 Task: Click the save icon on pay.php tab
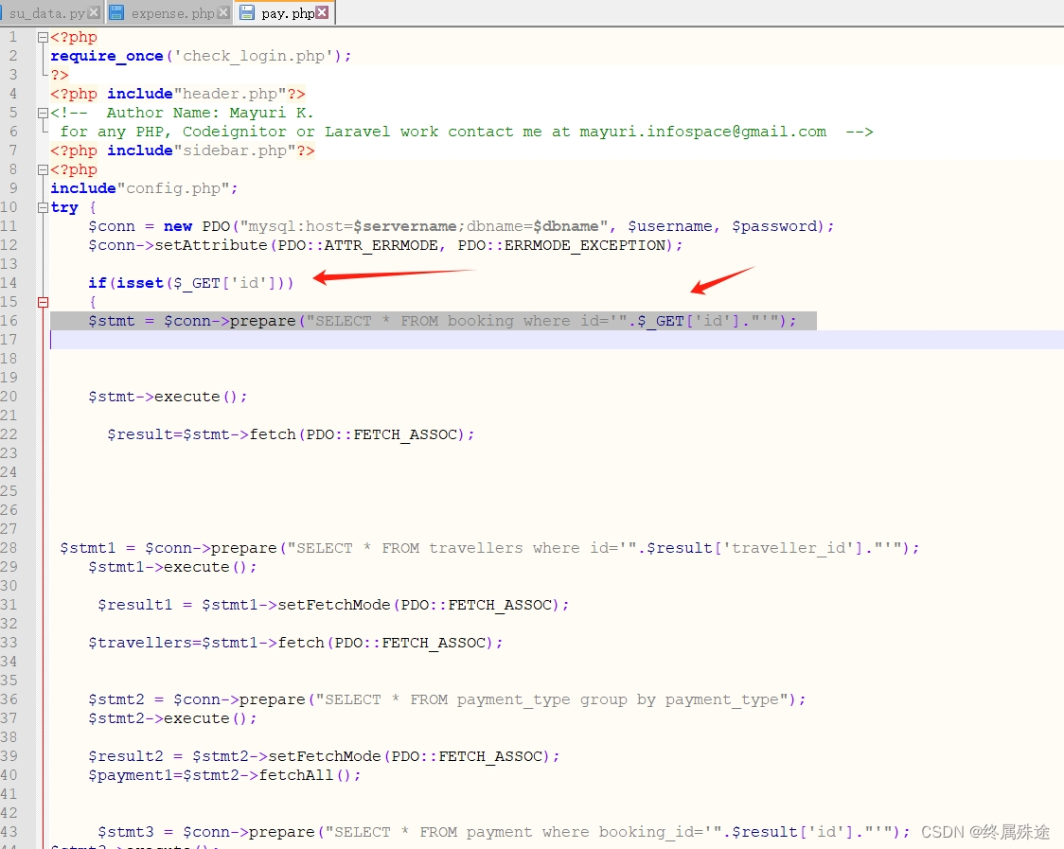pyautogui.click(x=247, y=12)
